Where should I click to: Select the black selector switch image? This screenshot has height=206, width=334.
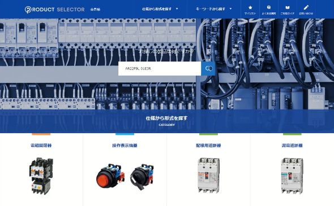142,176
